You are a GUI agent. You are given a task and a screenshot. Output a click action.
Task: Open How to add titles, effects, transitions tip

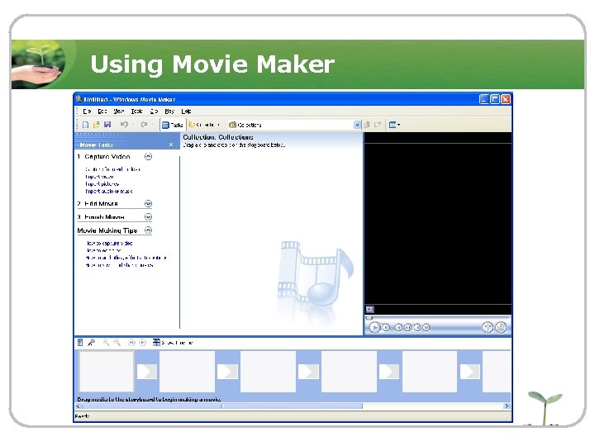click(126, 258)
